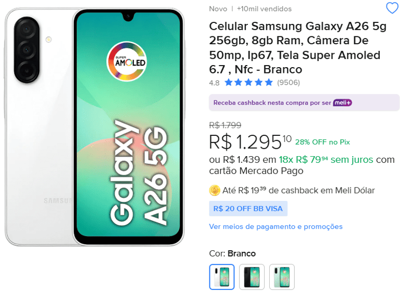Click the meli+ badge in cashback banner
This screenshot has width=400, height=293.
pos(342,103)
